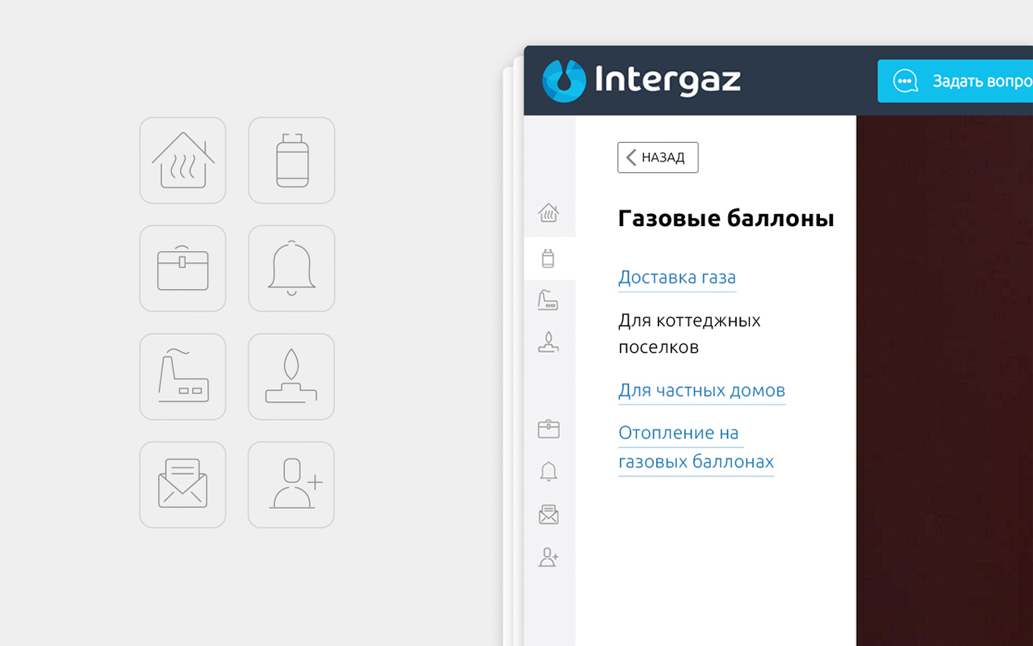1033x646 pixels.
Task: Open the Доставка газа link
Action: point(677,278)
